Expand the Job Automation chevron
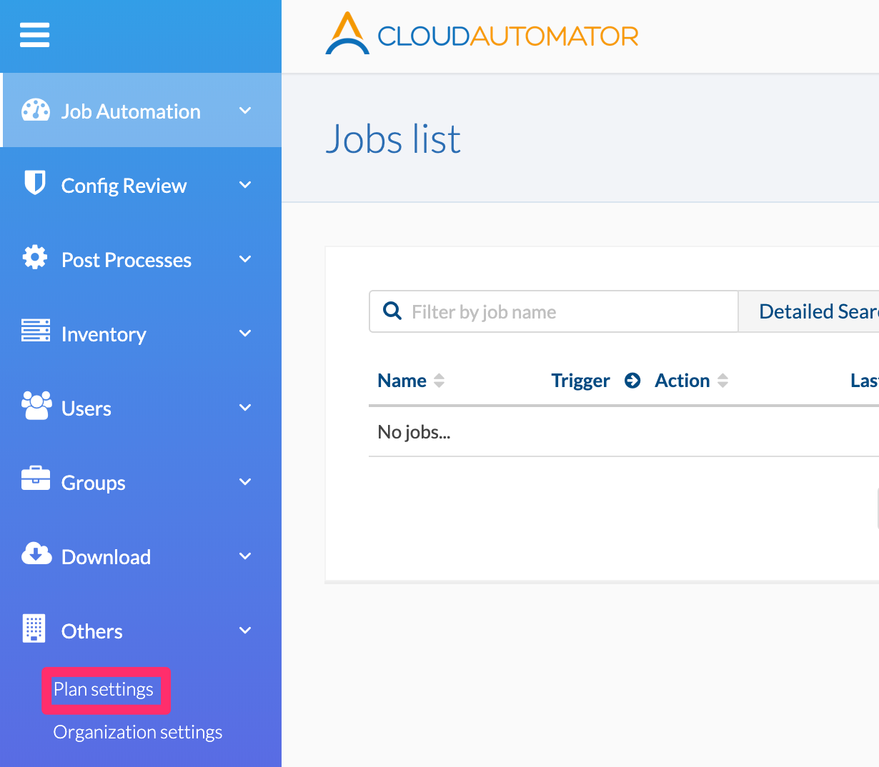The width and height of the screenshot is (879, 767). coord(245,111)
